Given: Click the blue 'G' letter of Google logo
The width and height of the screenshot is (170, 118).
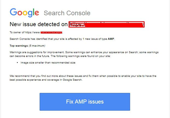Looking at the screenshot, I should coord(13,12).
